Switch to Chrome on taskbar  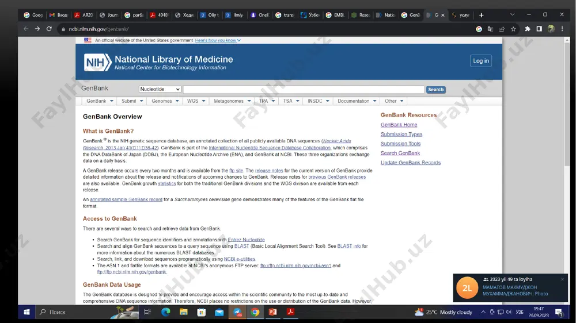coord(255,312)
